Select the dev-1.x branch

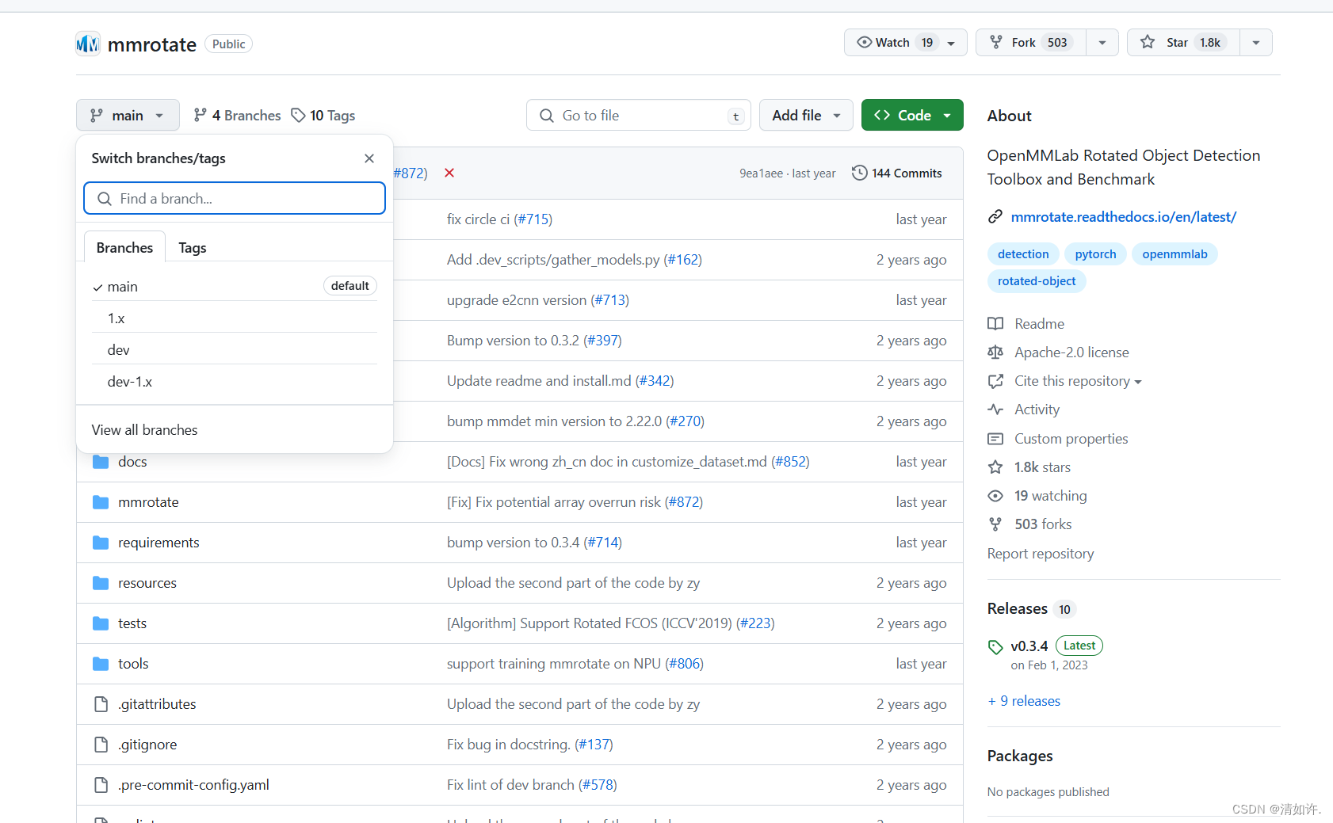(235, 382)
